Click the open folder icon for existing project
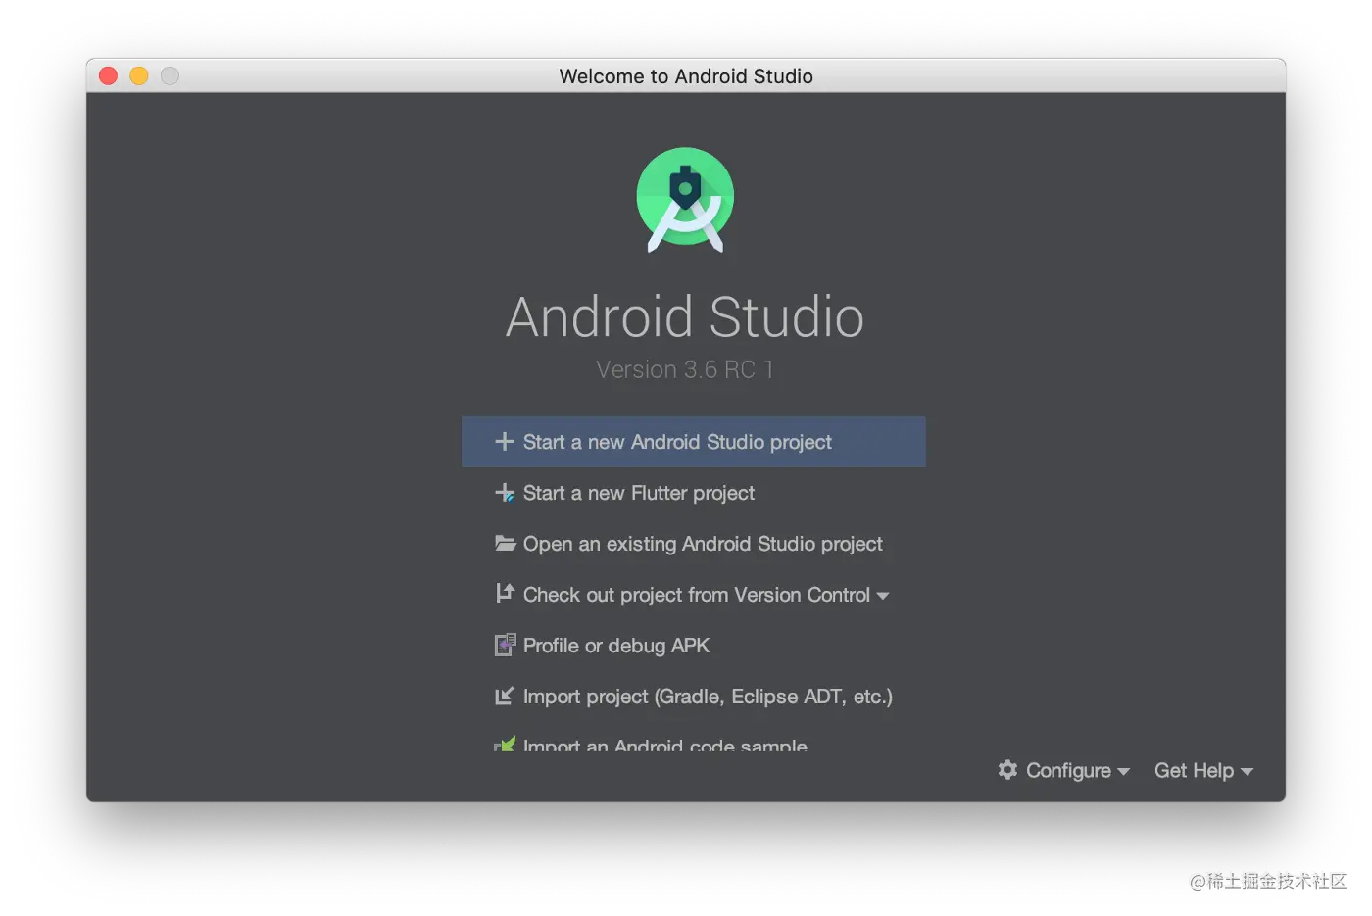Screen dimensions: 1372x916 coord(506,544)
